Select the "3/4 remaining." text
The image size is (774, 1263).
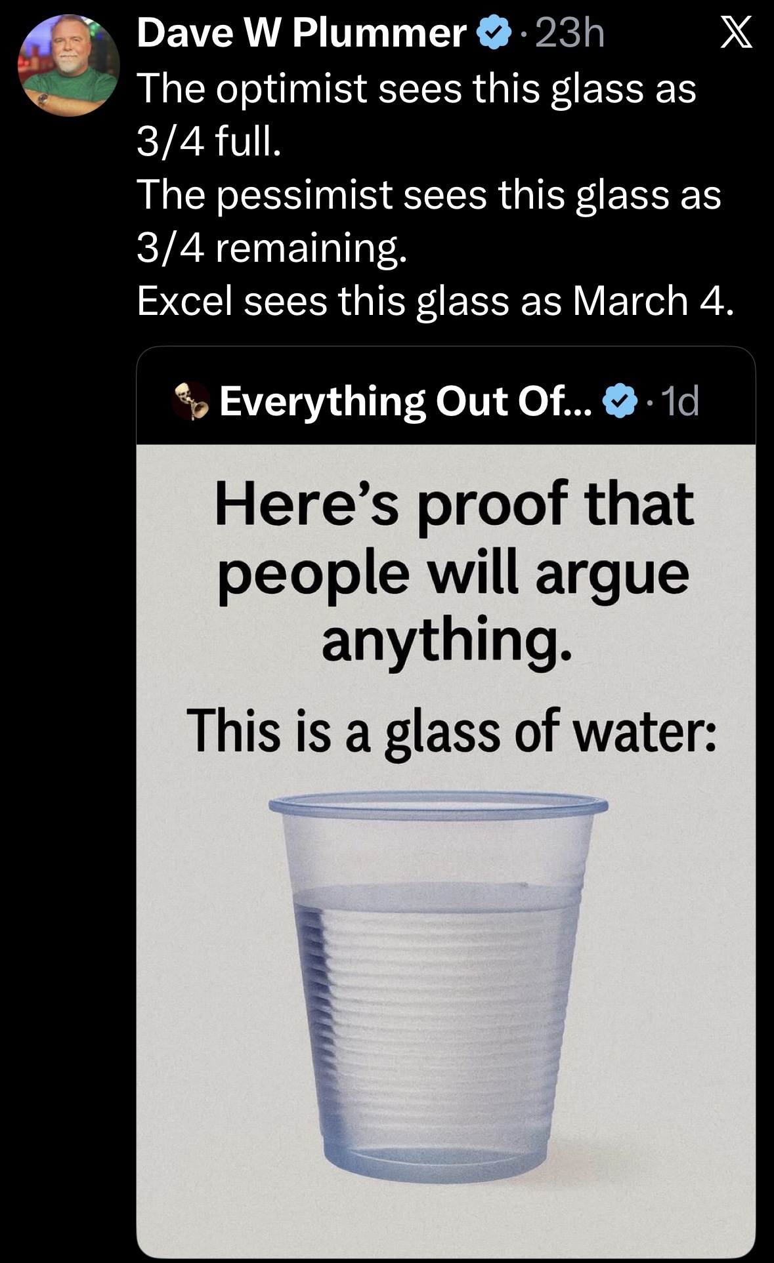click(272, 248)
